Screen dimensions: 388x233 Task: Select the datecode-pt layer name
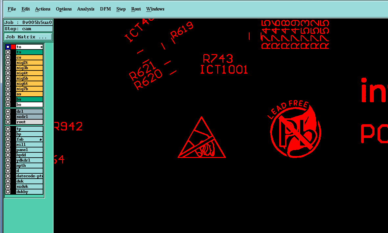point(30,176)
